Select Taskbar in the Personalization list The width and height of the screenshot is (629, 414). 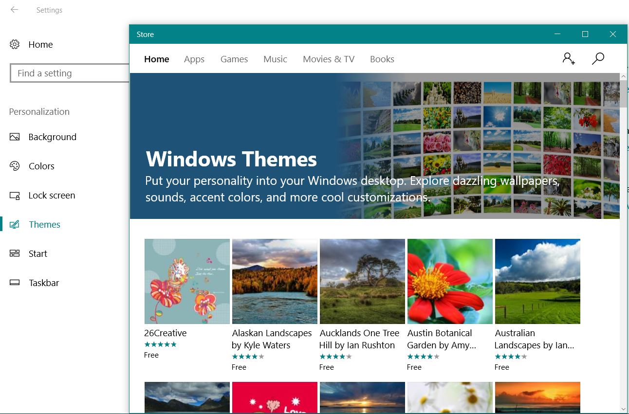coord(44,283)
